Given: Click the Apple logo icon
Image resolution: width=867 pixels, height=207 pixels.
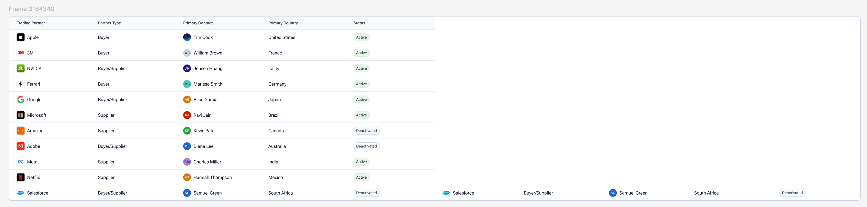Looking at the screenshot, I should [20, 37].
